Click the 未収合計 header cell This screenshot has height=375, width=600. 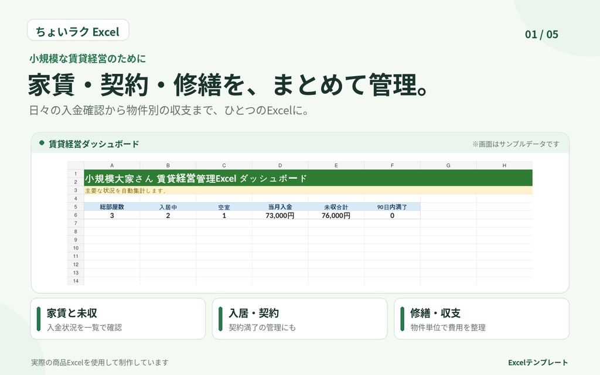pyautogui.click(x=336, y=207)
